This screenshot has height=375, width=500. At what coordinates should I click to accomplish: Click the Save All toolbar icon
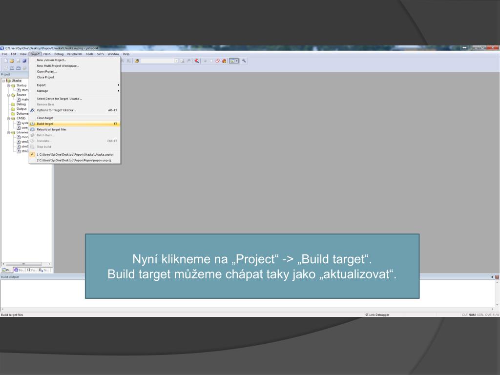click(24, 61)
